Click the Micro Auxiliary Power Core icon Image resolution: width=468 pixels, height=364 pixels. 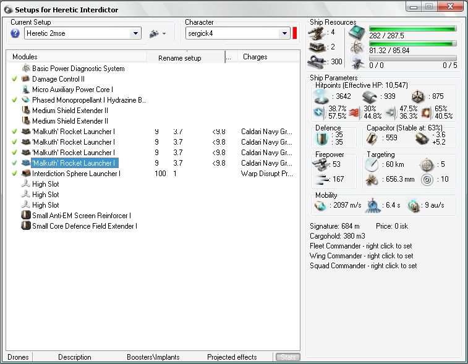(x=26, y=90)
